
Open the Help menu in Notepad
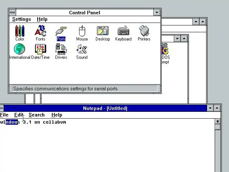tap(57, 115)
